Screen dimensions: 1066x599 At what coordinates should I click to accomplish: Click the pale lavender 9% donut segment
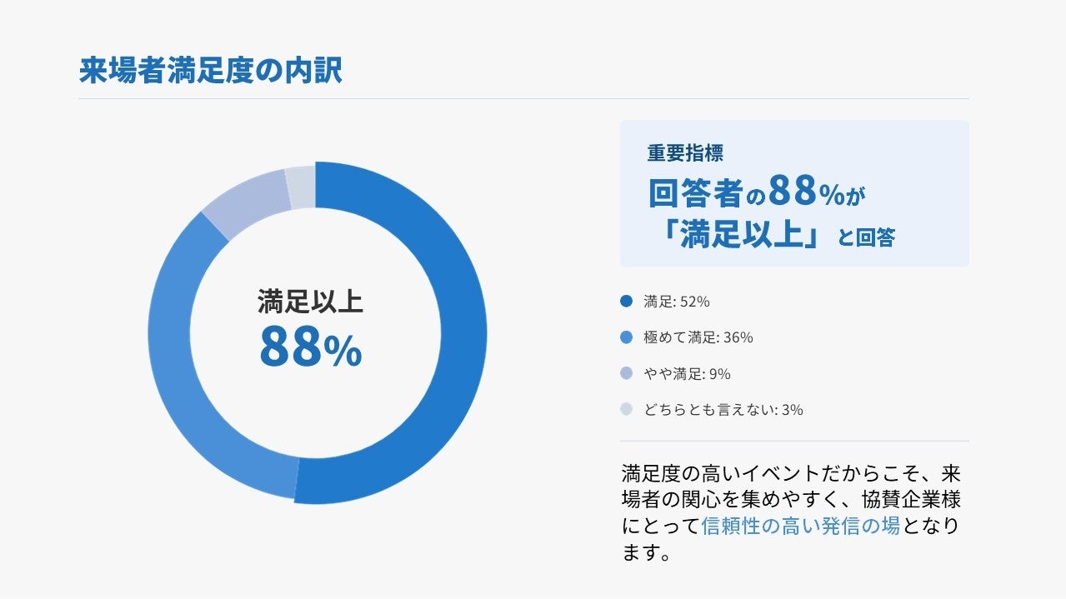point(242,198)
